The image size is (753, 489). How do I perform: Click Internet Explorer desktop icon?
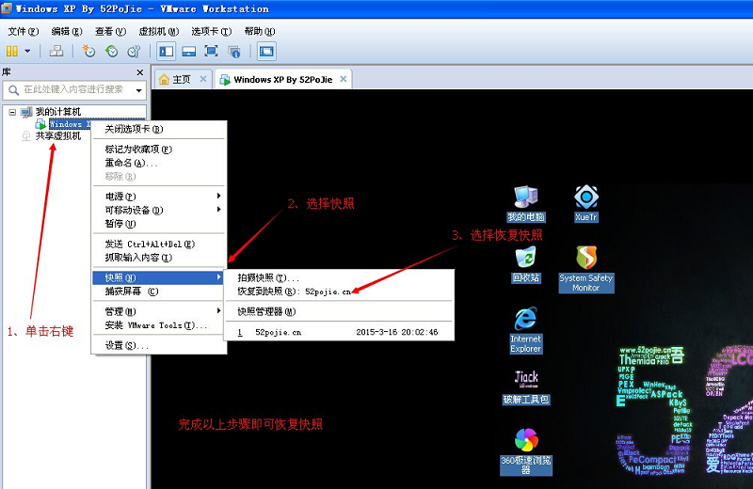(526, 330)
